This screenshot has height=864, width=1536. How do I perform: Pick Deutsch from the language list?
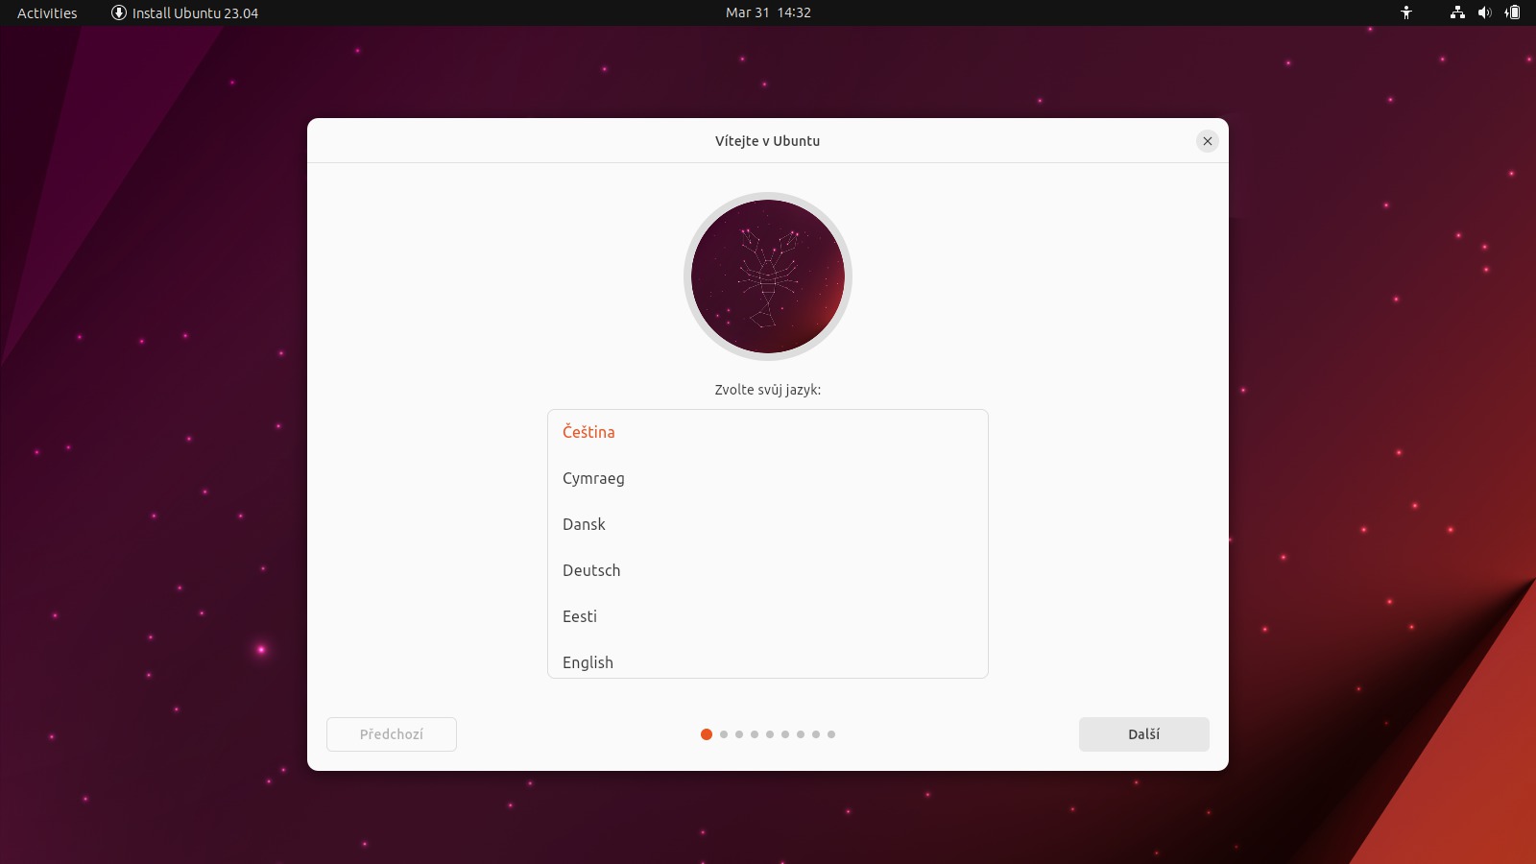click(x=591, y=570)
